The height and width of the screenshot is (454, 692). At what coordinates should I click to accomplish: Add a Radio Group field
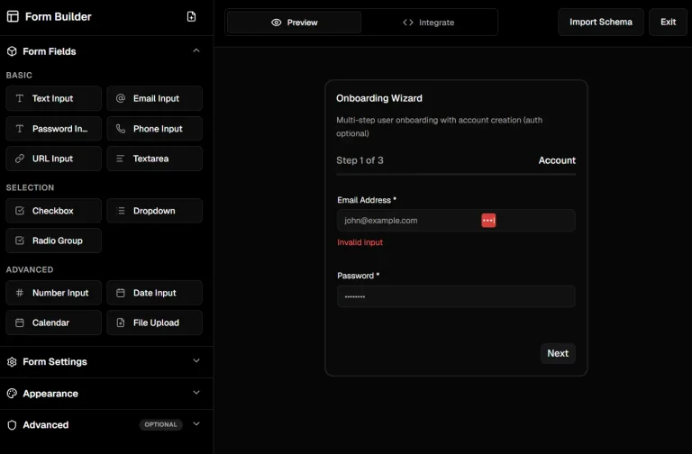pos(54,241)
